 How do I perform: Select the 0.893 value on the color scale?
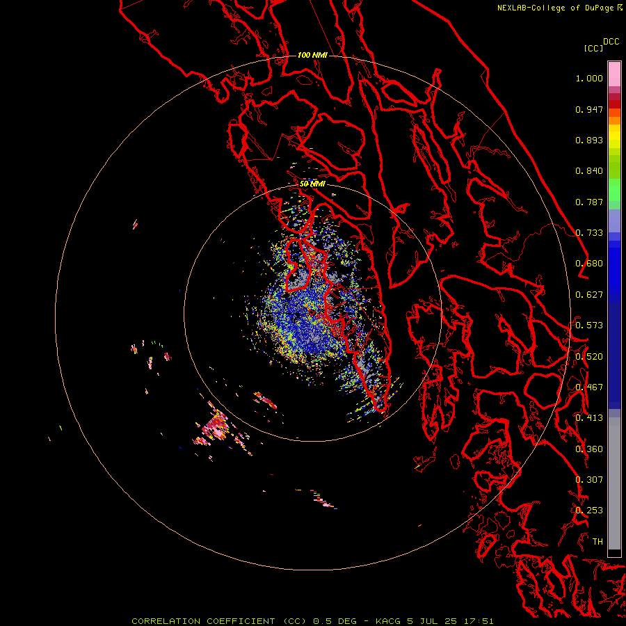tap(589, 140)
